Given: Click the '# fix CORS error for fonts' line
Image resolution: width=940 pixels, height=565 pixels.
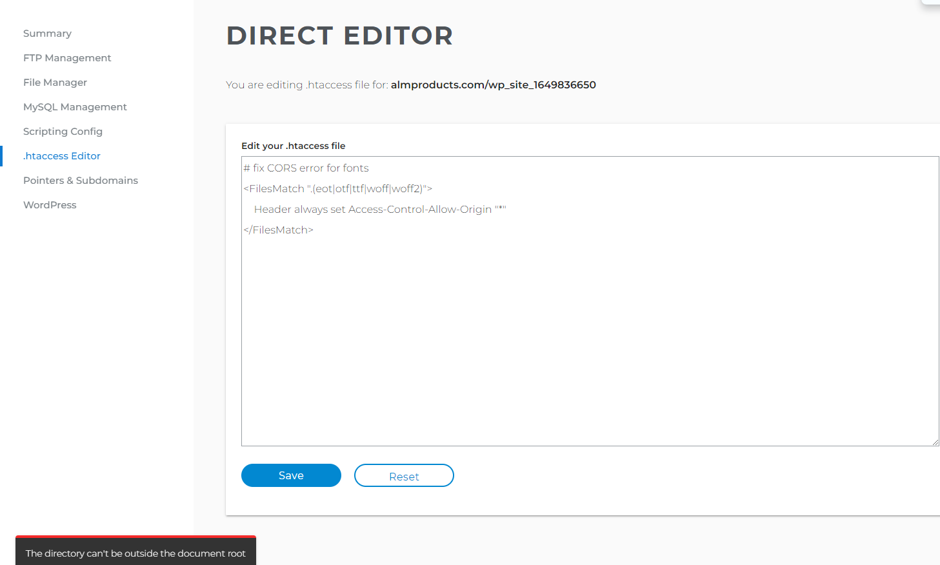Looking at the screenshot, I should (306, 168).
